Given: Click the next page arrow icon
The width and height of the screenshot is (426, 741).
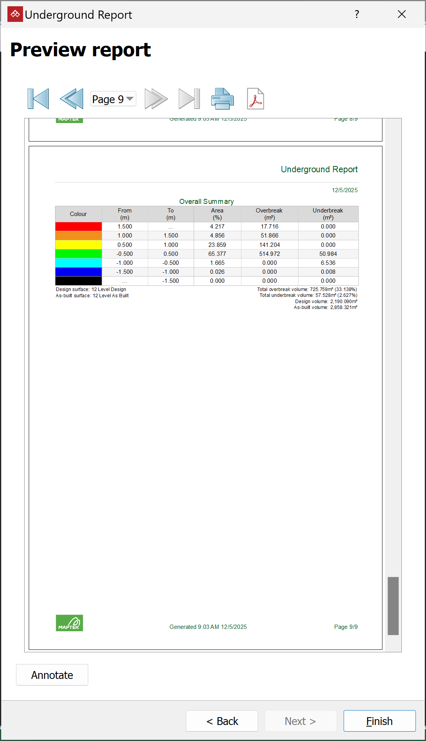Looking at the screenshot, I should click(x=156, y=99).
